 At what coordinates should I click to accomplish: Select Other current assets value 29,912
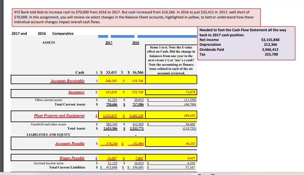pyautogui.click(x=139, y=100)
